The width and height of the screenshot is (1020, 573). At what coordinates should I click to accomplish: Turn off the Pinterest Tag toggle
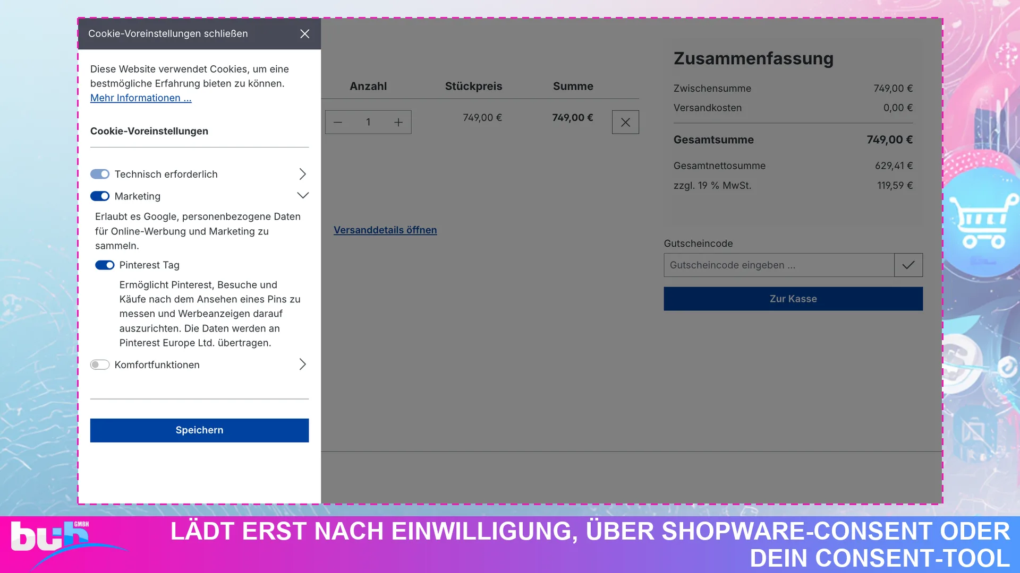click(105, 265)
